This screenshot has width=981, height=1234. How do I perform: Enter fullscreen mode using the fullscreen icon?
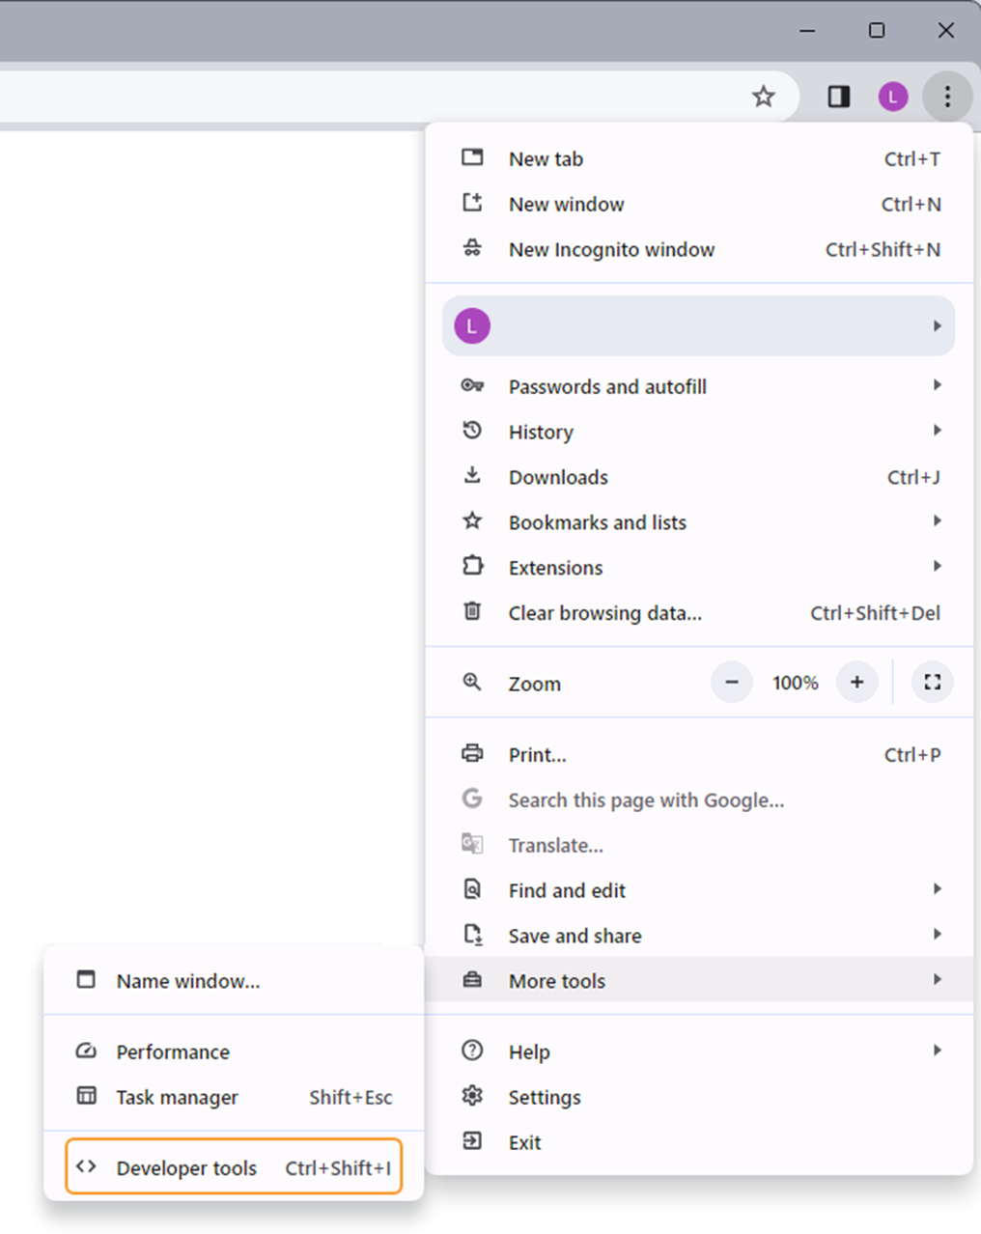point(932,683)
